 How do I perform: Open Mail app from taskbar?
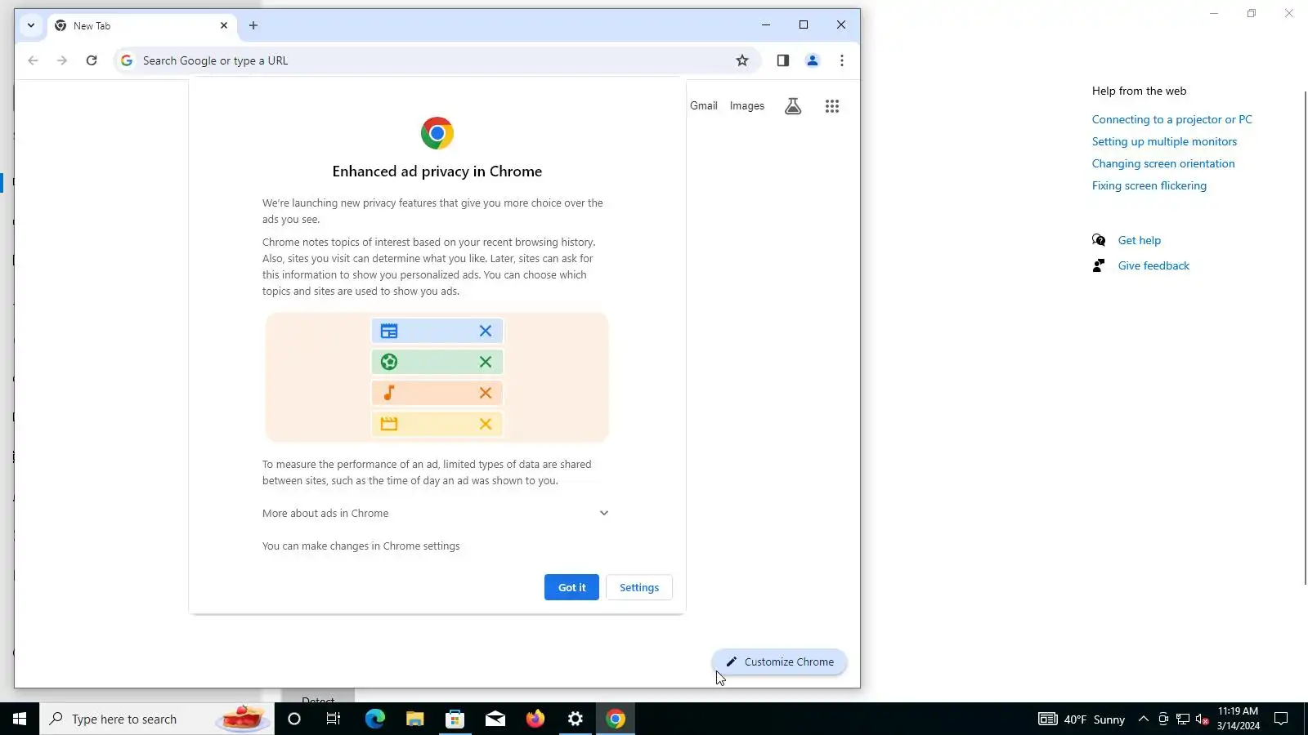[495, 719]
